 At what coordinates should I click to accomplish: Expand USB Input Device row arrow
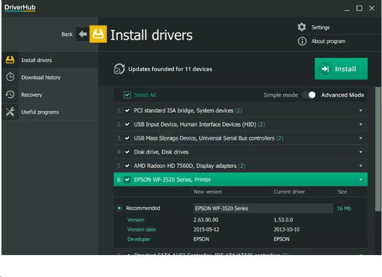pyautogui.click(x=361, y=124)
